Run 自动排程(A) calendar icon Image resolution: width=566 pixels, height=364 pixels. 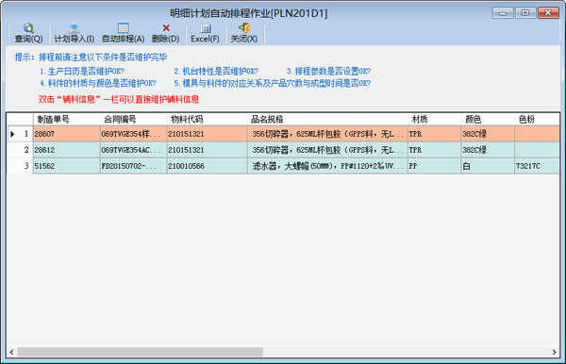pos(123,28)
